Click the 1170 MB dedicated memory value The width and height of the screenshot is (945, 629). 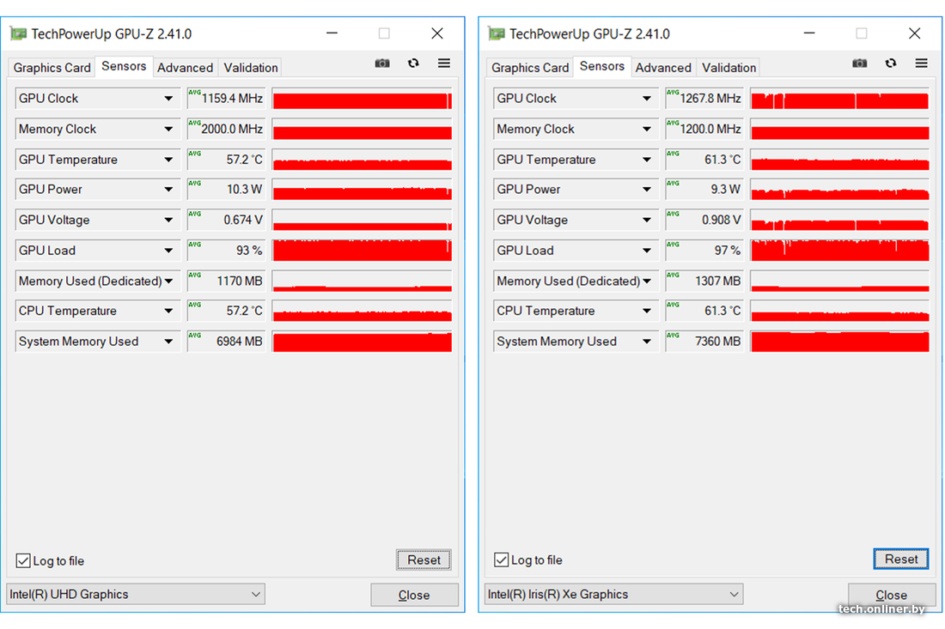(x=227, y=281)
